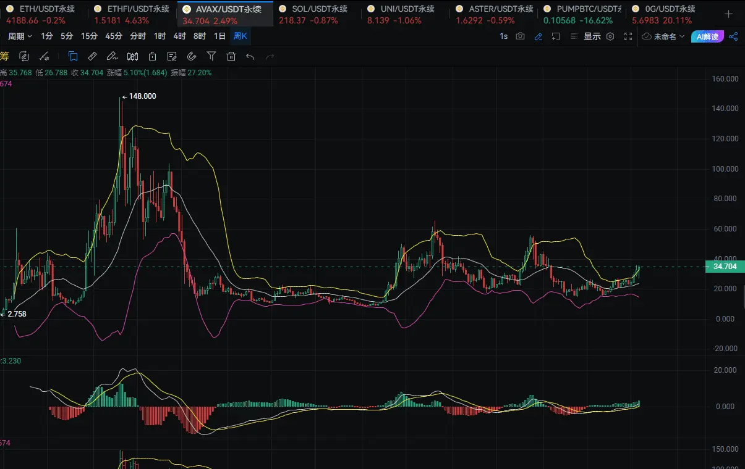Select the 45分 interval
Image resolution: width=745 pixels, height=469 pixels.
coord(114,36)
